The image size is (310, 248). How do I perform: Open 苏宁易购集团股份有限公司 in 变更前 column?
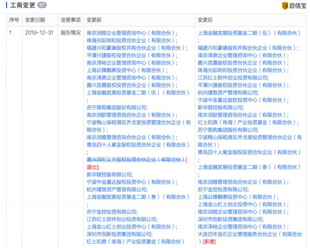pos(116,107)
